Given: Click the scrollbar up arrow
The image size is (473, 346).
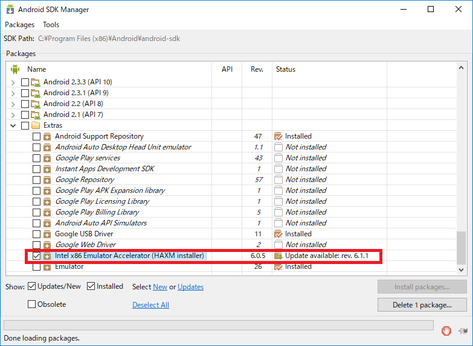Looking at the screenshot, I should (x=461, y=68).
